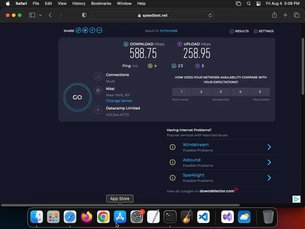Open the Trash in the Dock
Image resolution: width=305 pixels, height=229 pixels.
268,217
